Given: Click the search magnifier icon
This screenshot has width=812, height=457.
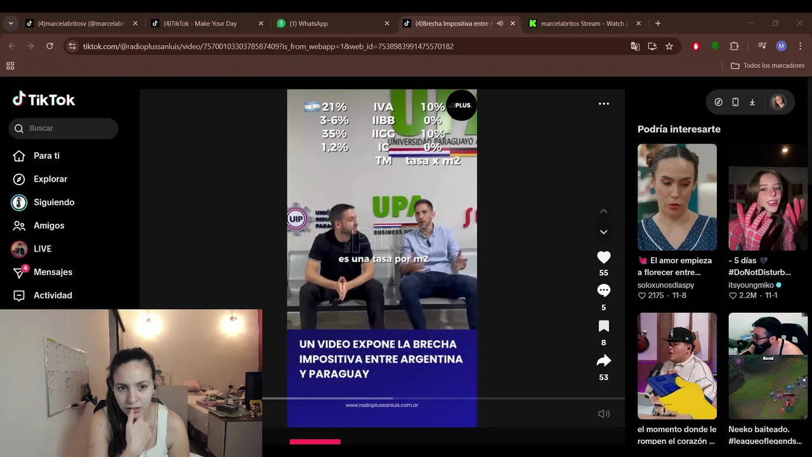Looking at the screenshot, I should 19,128.
